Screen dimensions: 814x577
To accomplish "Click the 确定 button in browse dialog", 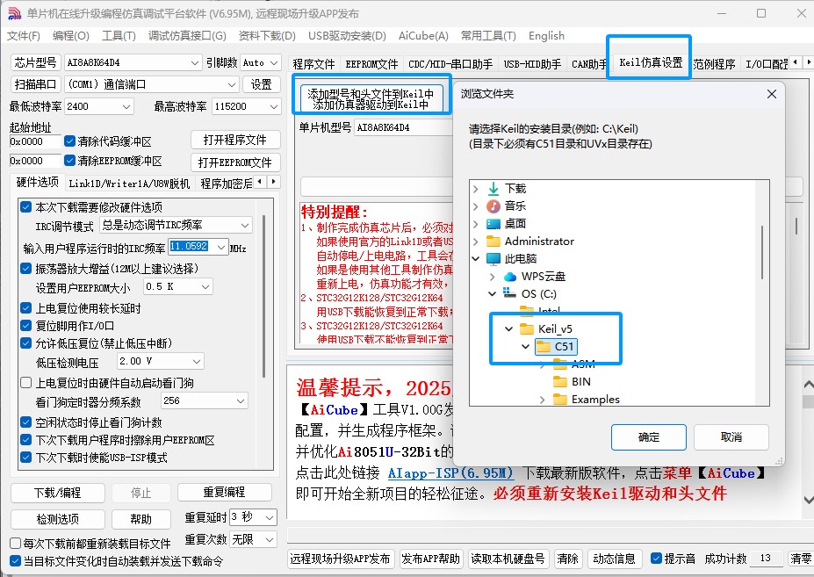I will [649, 437].
